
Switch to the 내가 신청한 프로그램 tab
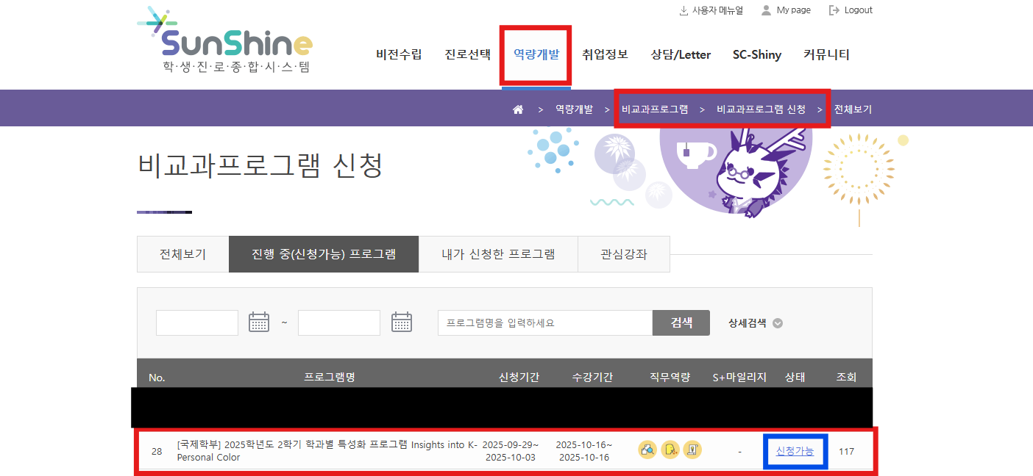(498, 254)
